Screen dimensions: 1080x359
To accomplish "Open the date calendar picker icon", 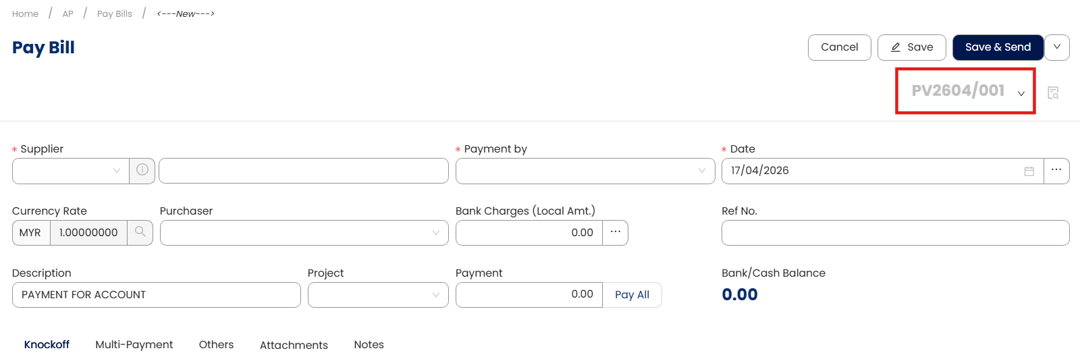I will [1029, 171].
